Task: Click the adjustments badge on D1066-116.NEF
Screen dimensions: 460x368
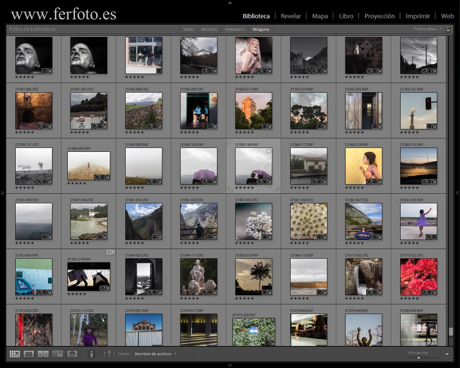Action: [x=324, y=293]
